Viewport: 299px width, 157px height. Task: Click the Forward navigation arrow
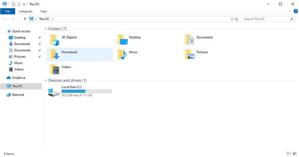point(13,19)
